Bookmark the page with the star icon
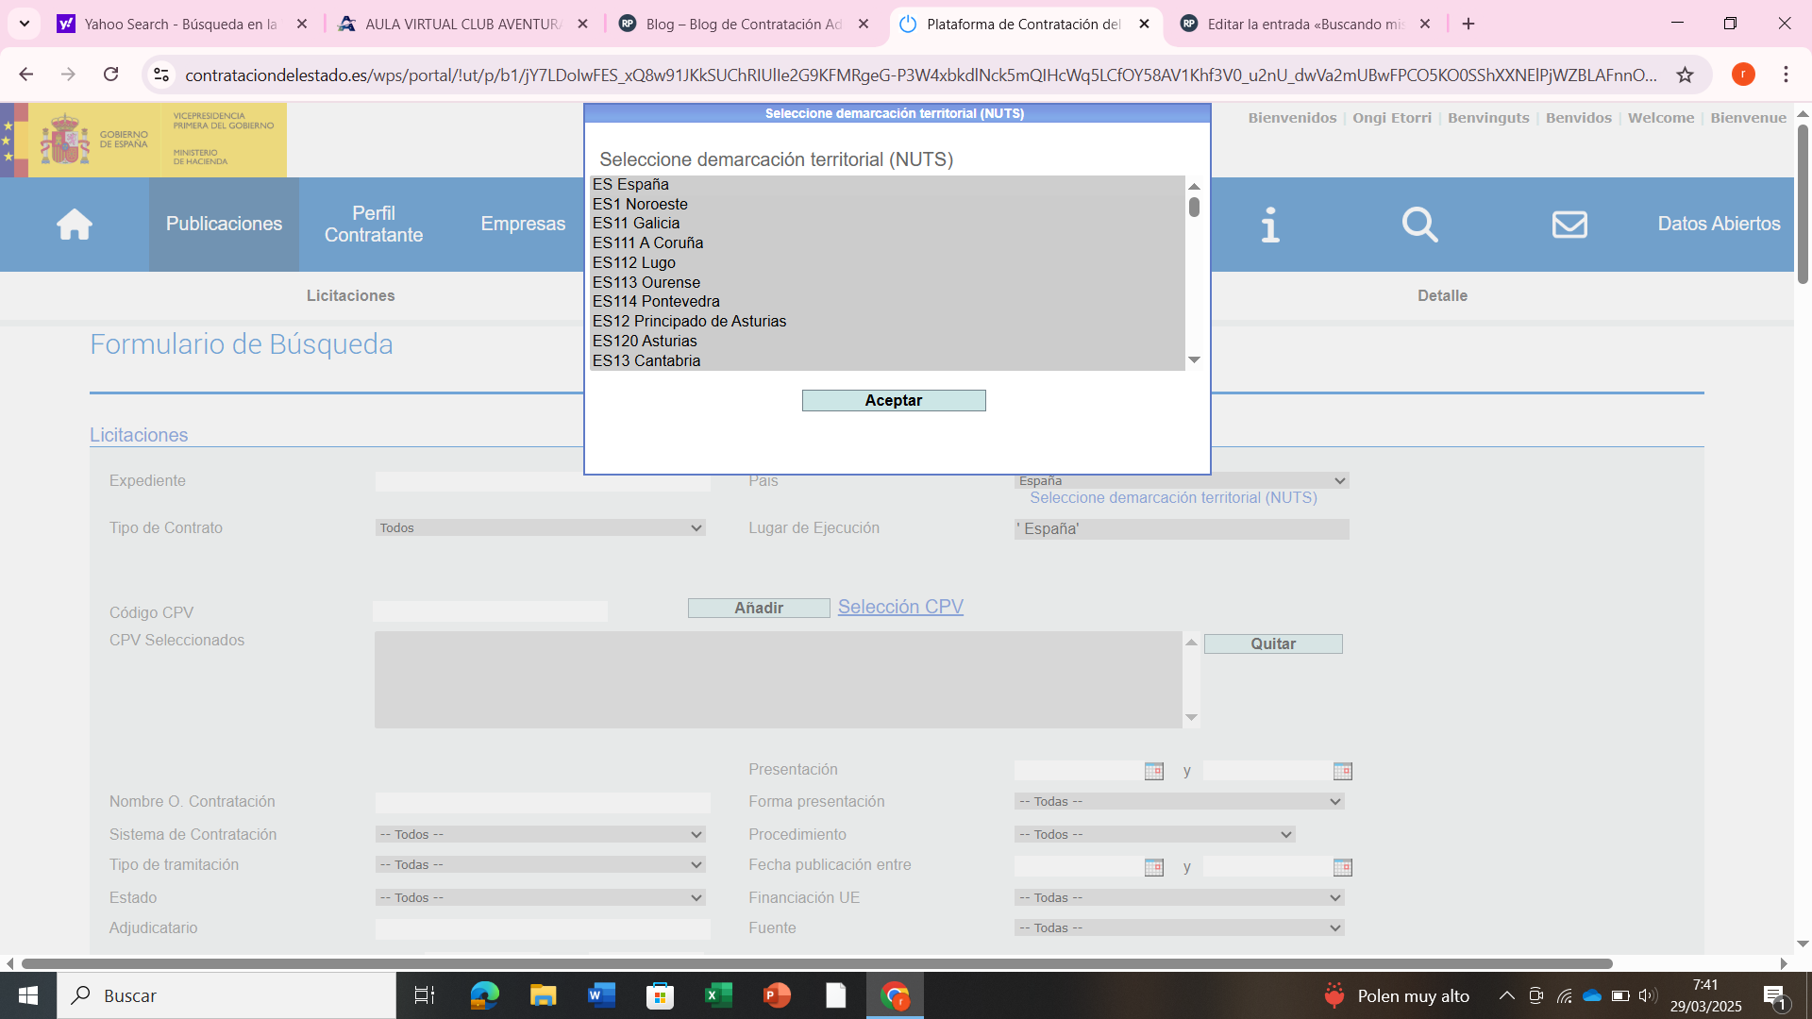The height and width of the screenshot is (1019, 1812). [1685, 75]
